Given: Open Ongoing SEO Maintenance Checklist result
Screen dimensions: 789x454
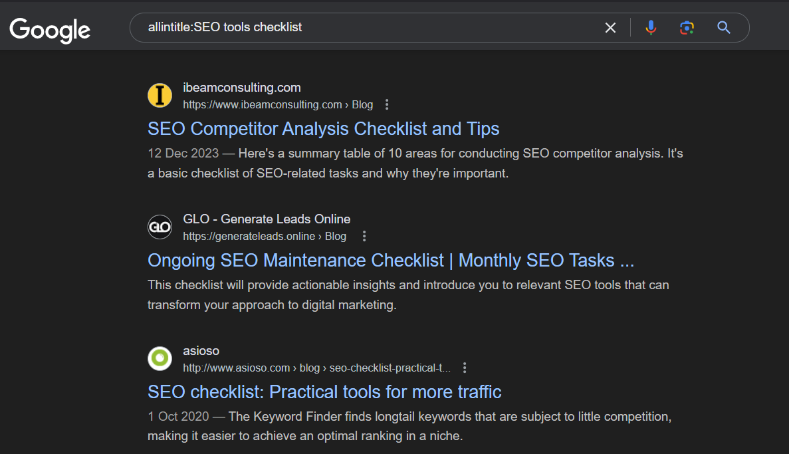Looking at the screenshot, I should [x=390, y=261].
